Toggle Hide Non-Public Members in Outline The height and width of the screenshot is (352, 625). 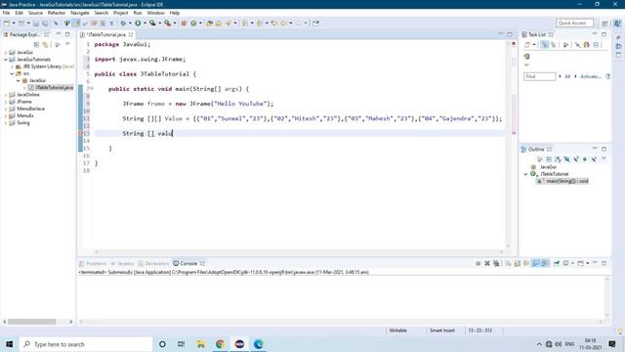585,159
